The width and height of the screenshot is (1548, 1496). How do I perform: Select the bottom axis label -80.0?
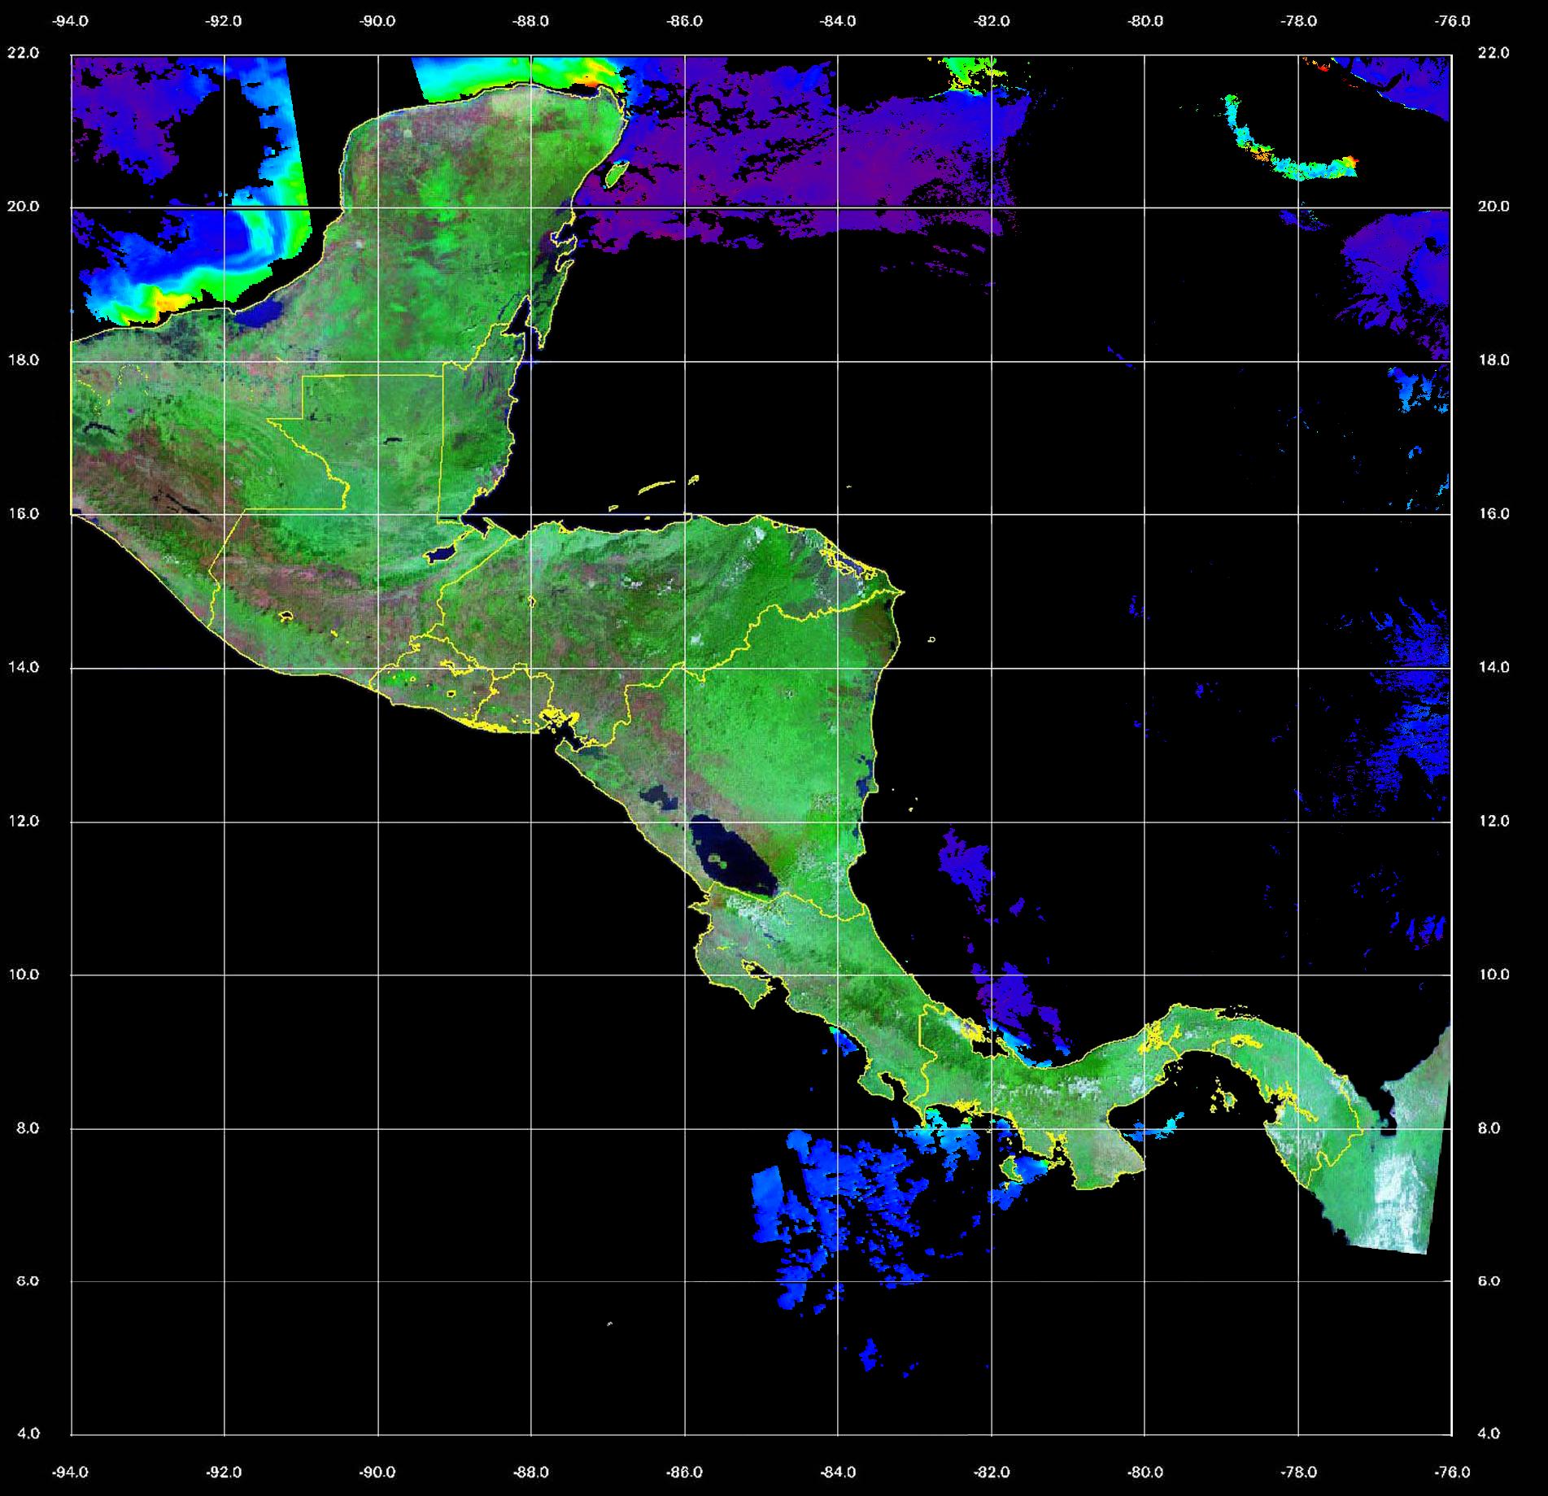(1145, 1472)
